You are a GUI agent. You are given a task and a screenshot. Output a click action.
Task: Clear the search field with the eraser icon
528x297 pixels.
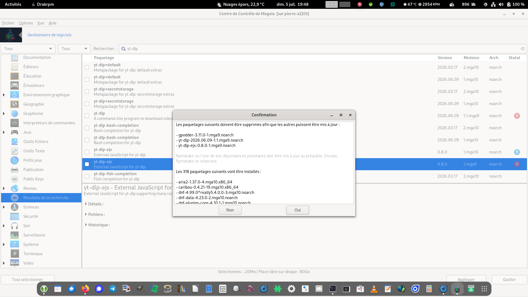[x=522, y=49]
